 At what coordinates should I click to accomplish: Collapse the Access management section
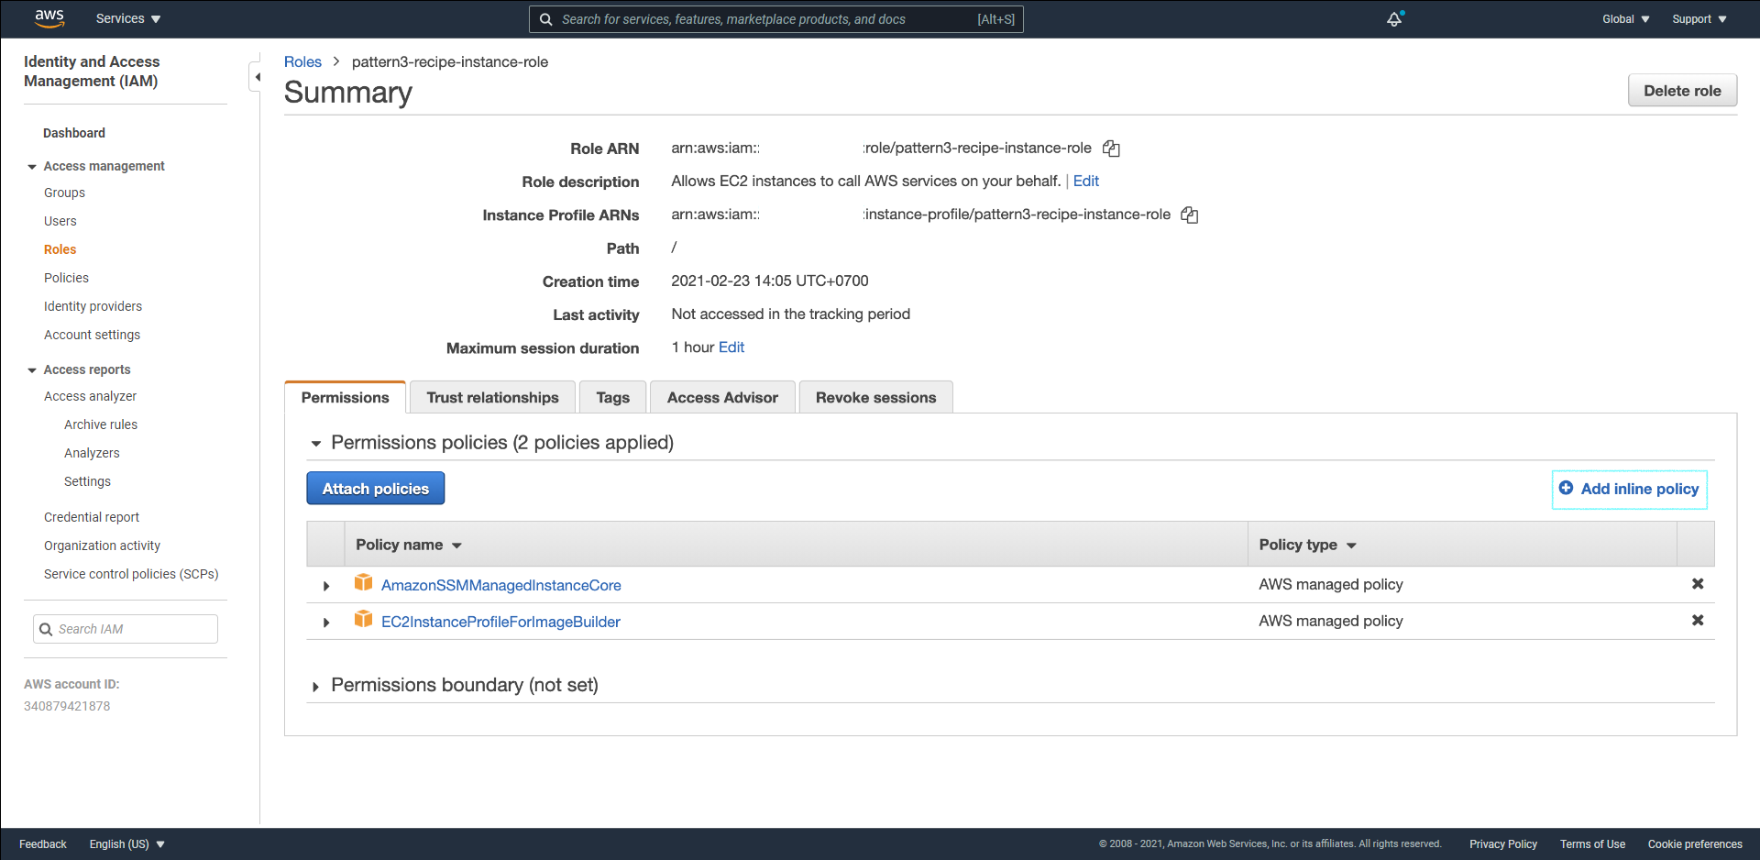click(x=32, y=167)
